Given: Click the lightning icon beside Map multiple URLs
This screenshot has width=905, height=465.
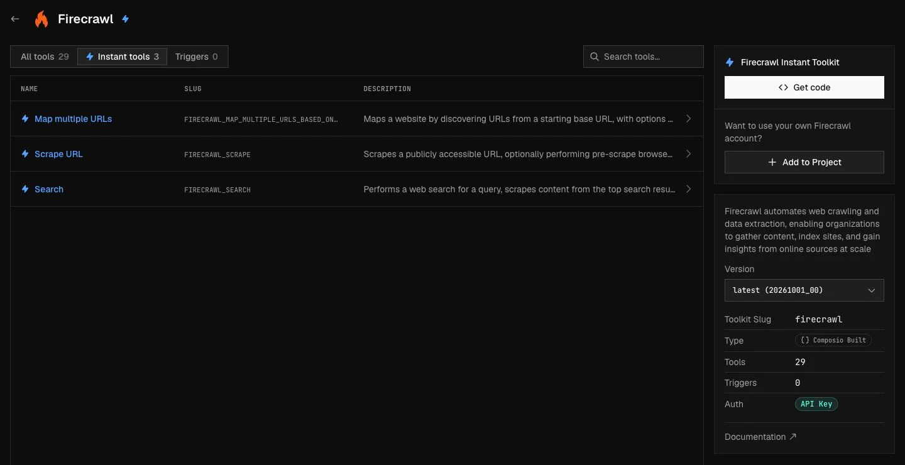Looking at the screenshot, I should point(25,119).
